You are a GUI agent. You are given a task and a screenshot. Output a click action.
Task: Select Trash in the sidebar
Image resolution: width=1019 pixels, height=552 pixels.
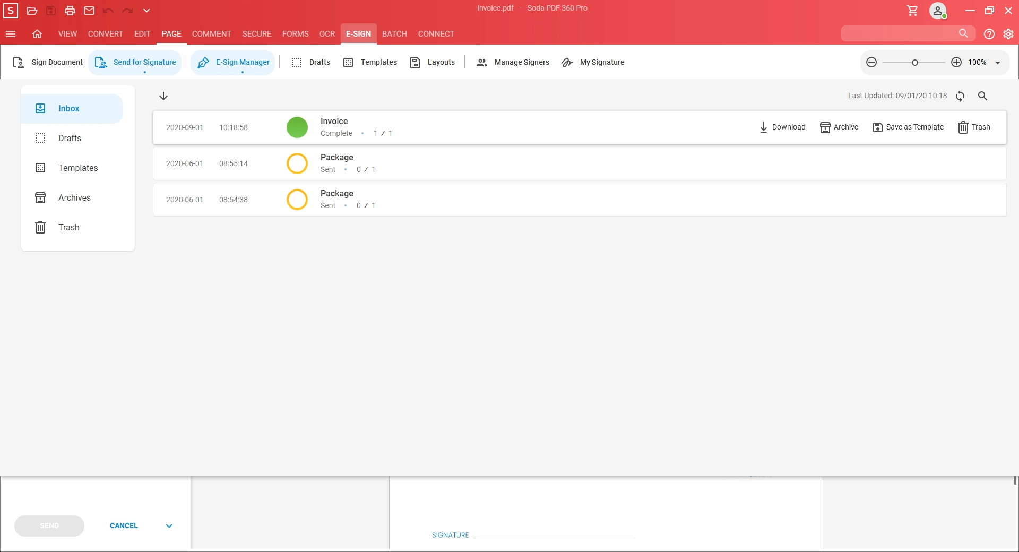coord(72,228)
